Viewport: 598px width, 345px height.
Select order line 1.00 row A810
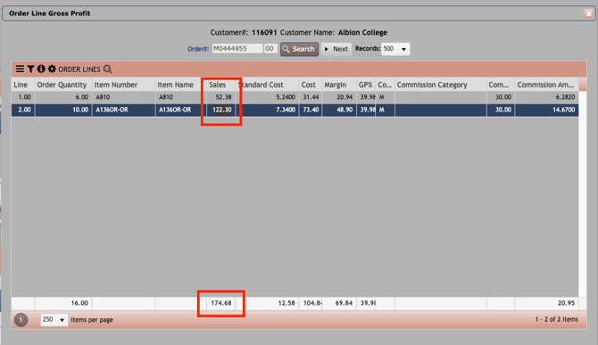[295, 97]
